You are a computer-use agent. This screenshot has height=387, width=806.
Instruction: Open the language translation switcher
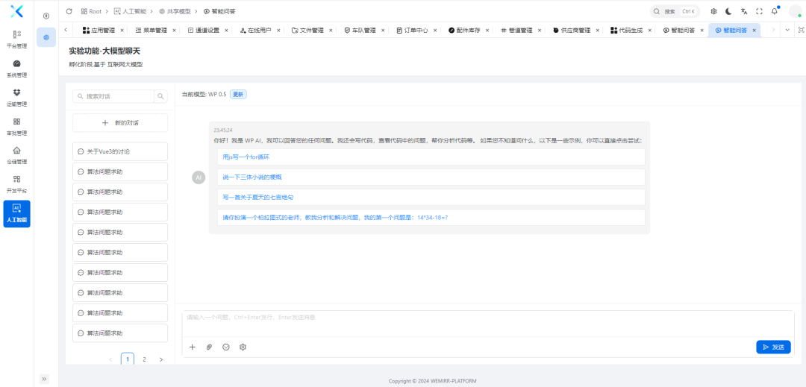click(x=744, y=11)
